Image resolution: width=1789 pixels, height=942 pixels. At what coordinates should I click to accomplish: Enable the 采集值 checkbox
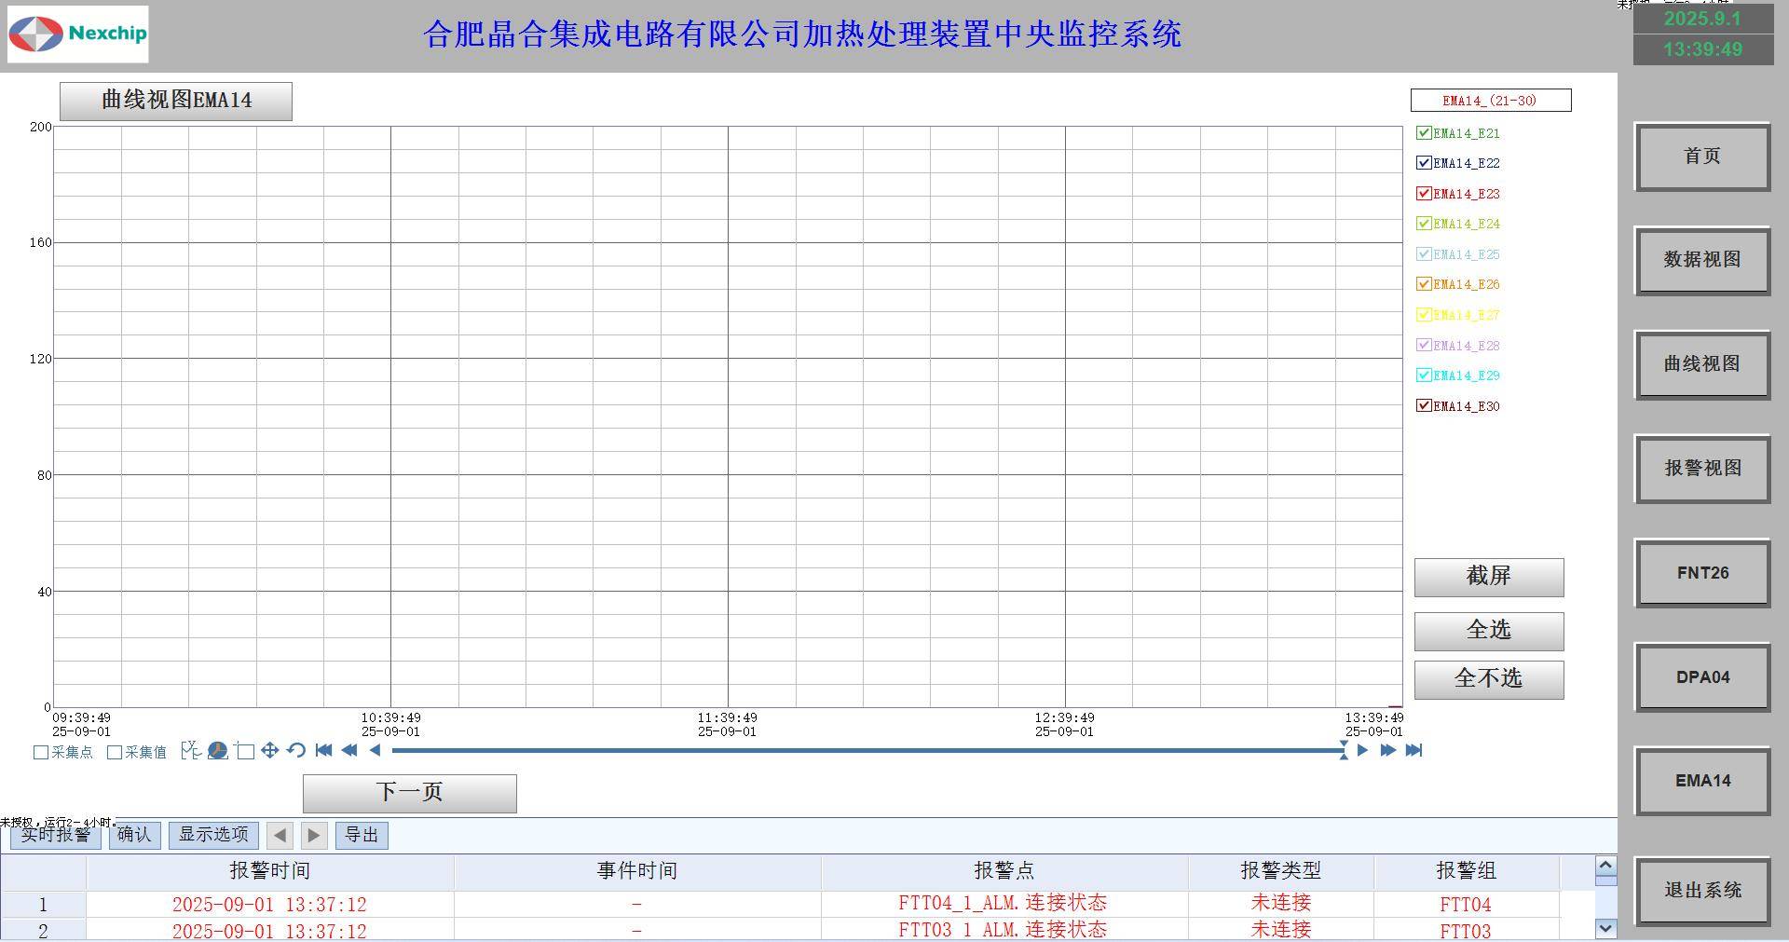coord(115,753)
